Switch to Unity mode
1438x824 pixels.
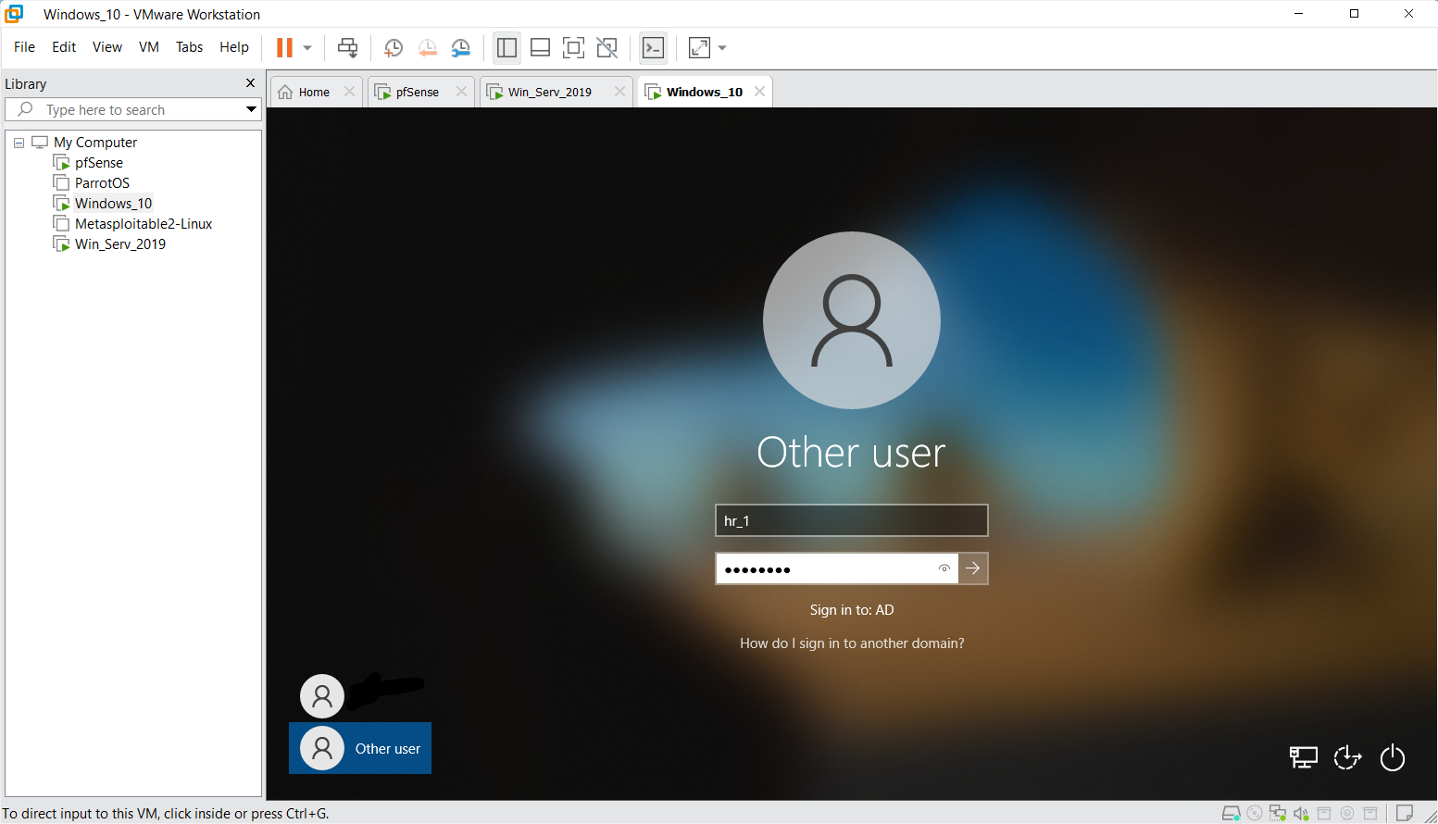pyautogui.click(x=606, y=47)
